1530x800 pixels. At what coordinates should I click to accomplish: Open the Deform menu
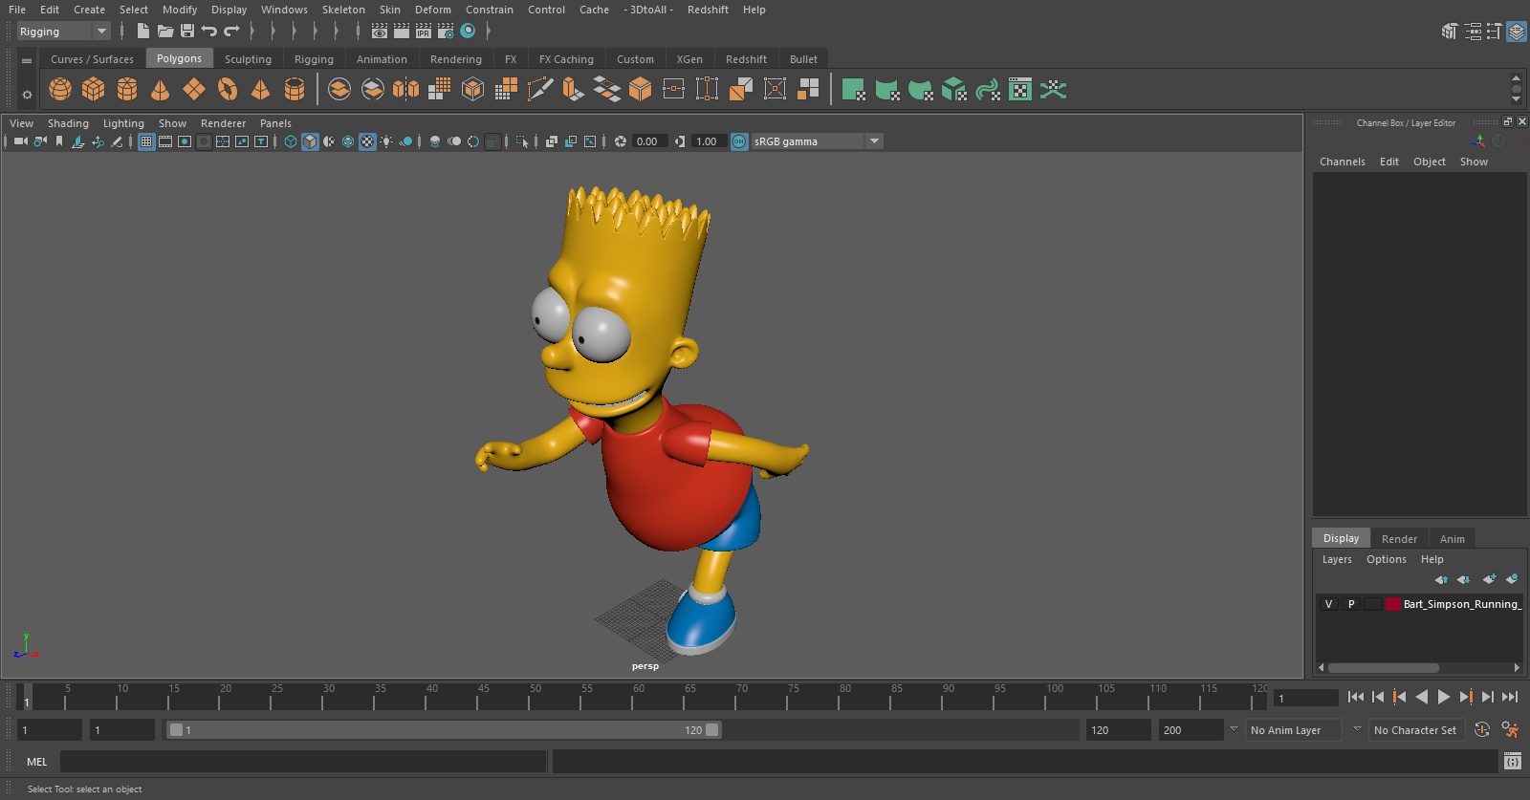click(x=432, y=10)
